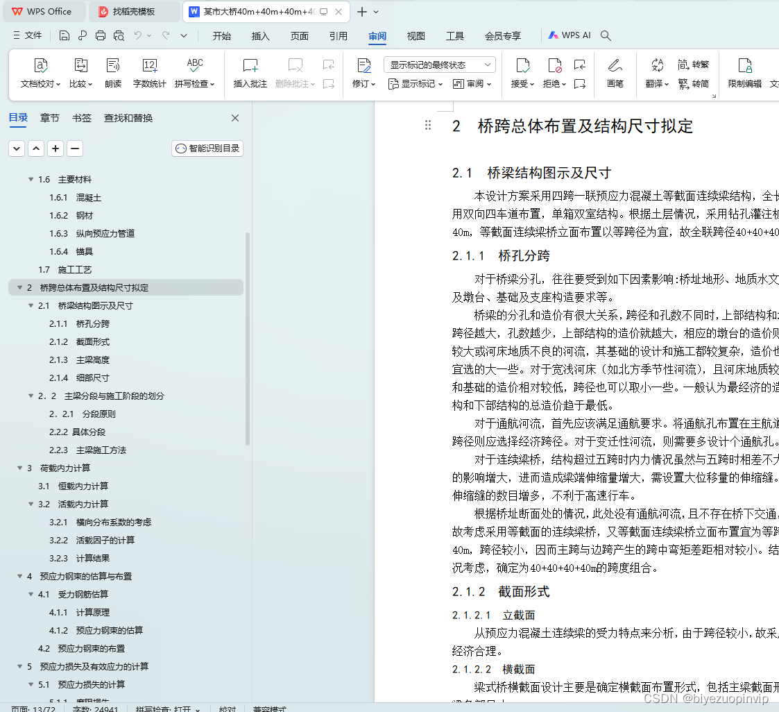
Task: Switch to the 视图 ribbon tab
Action: coord(416,36)
